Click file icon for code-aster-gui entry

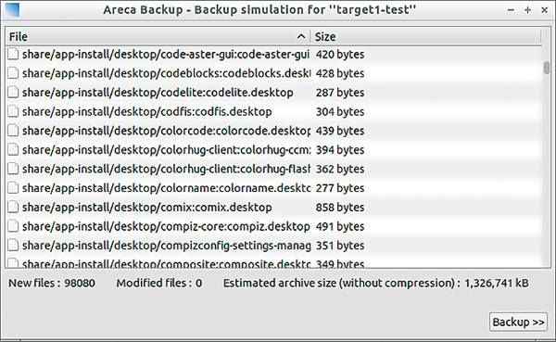pos(13,55)
